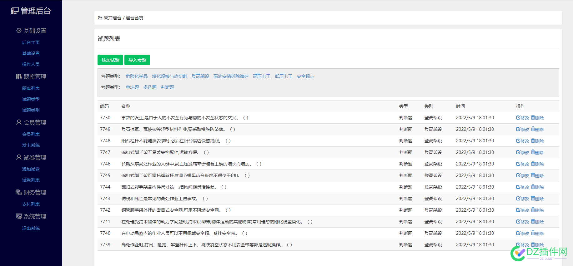Click the 修改 link for row 7740
This screenshot has height=266, width=573.
pos(525,233)
